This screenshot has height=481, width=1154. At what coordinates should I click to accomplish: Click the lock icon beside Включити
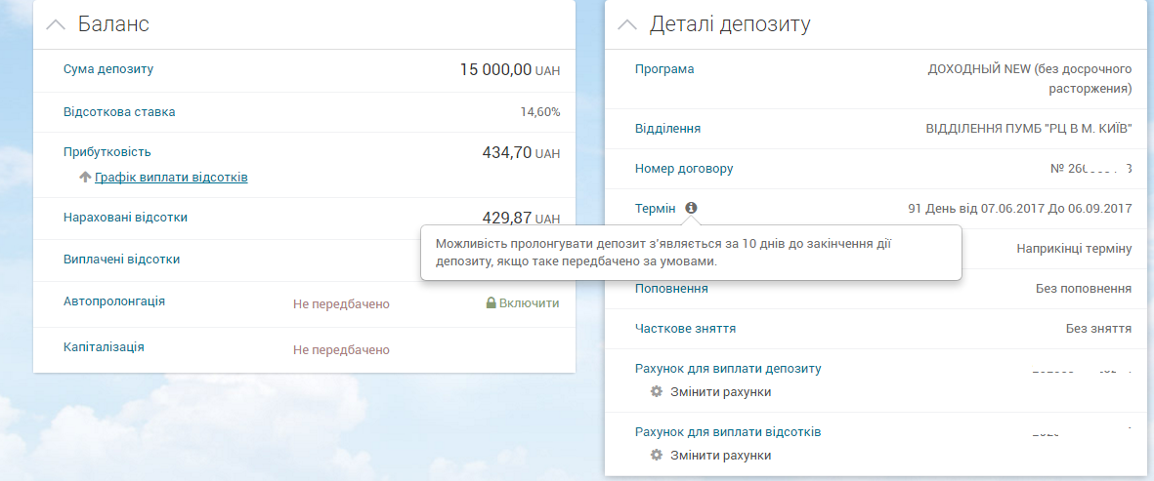(x=491, y=302)
